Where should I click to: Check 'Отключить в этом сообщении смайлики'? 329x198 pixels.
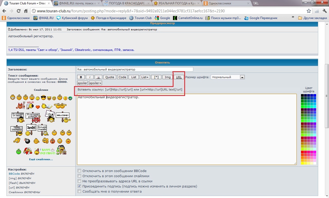(79, 176)
